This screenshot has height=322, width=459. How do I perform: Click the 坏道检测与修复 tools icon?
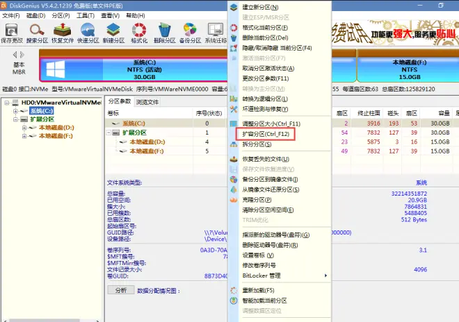point(234,109)
